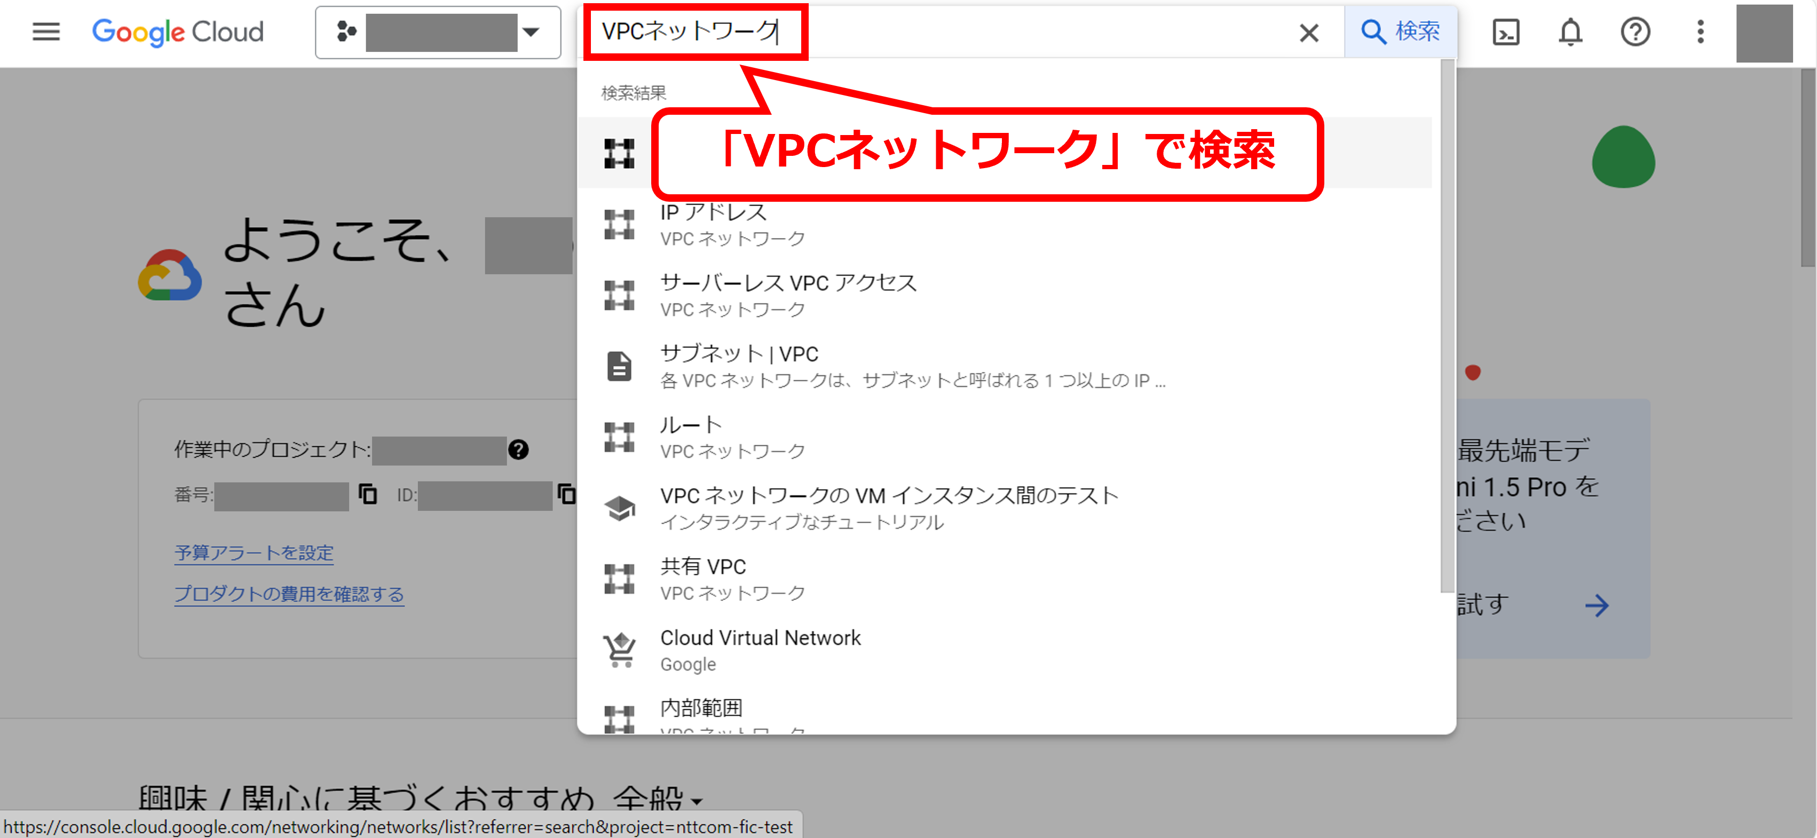Copy the project number
This screenshot has height=838, width=1817.
pos(367,494)
